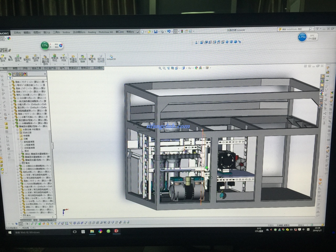Screen dimensions: 336x252
Task: Open the Routing menu
Action: coord(92,32)
